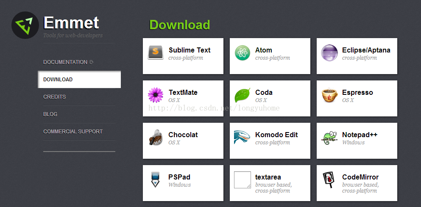Click 'OS X' under Coda
The image size is (421, 207).
(x=261, y=100)
